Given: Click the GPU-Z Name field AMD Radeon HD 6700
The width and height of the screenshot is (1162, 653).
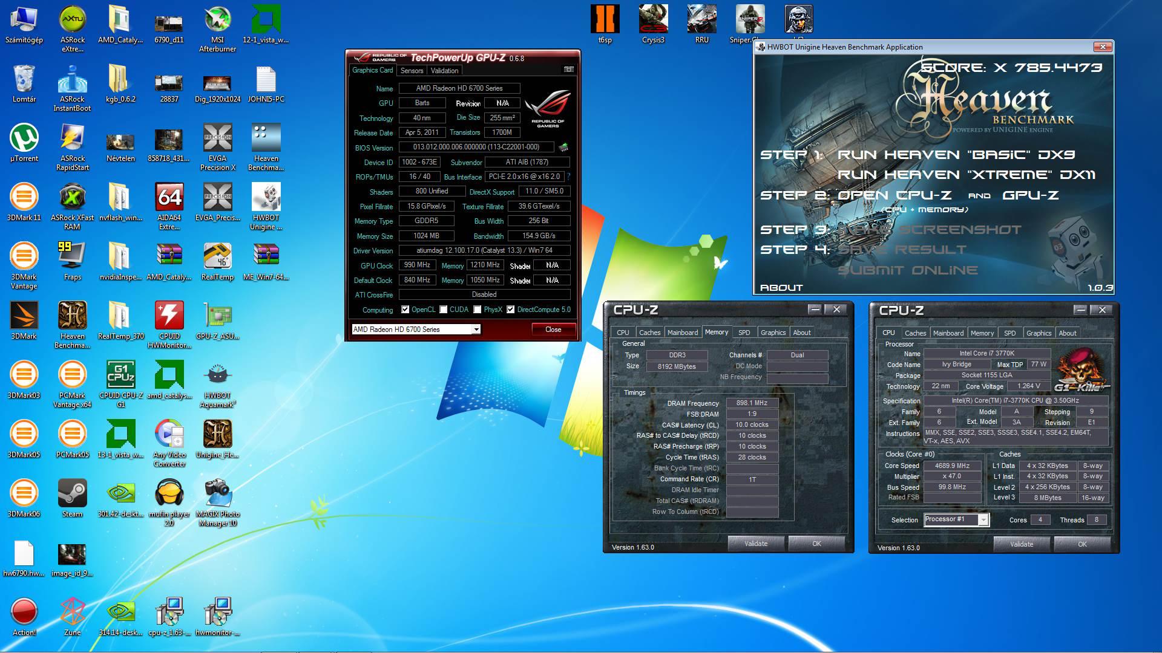Looking at the screenshot, I should (x=459, y=88).
